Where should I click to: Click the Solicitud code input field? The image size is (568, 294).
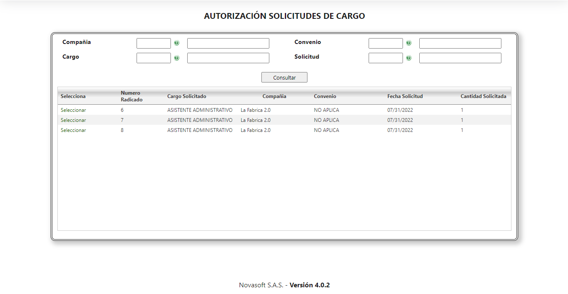pos(385,58)
